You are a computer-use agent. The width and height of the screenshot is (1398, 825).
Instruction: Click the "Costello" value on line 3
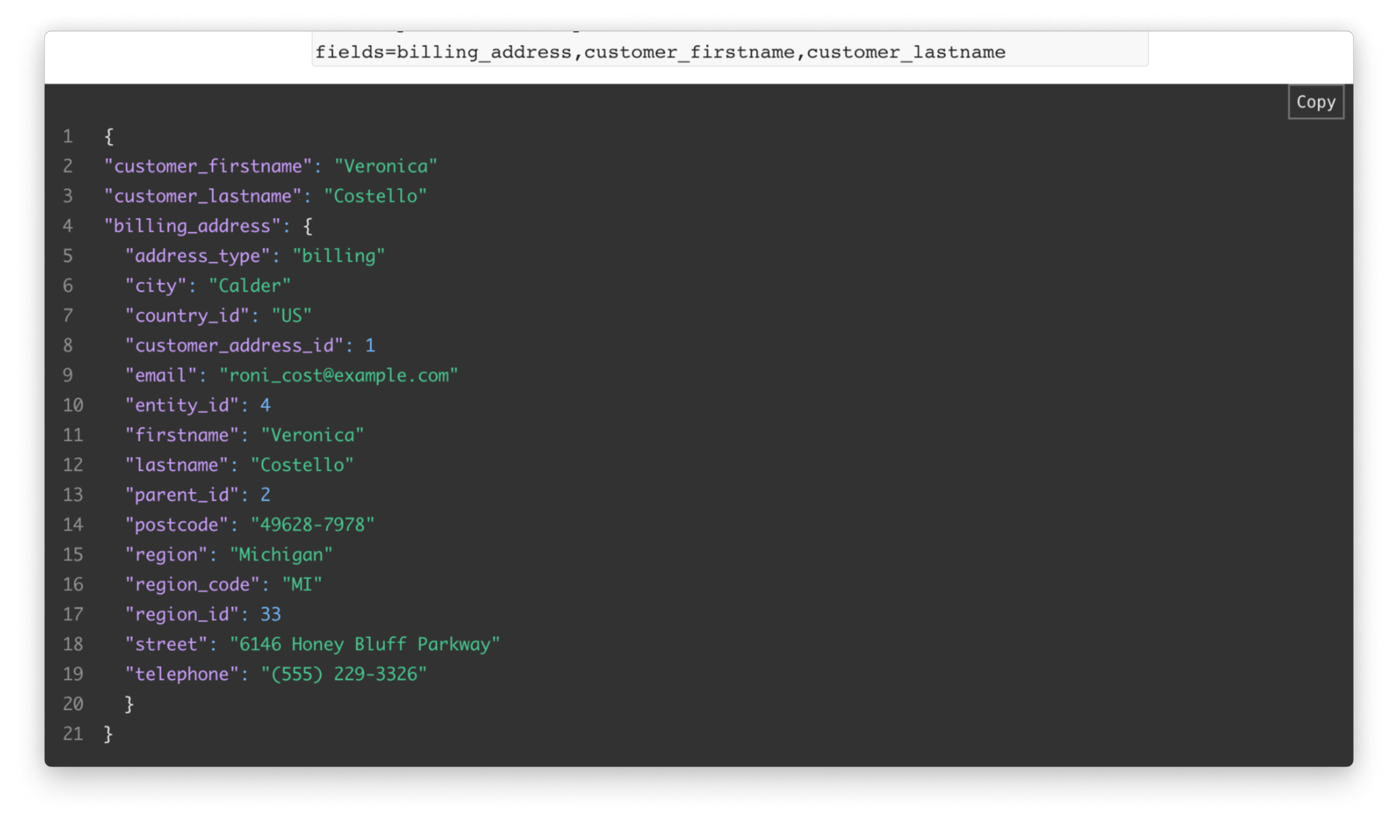(x=375, y=197)
